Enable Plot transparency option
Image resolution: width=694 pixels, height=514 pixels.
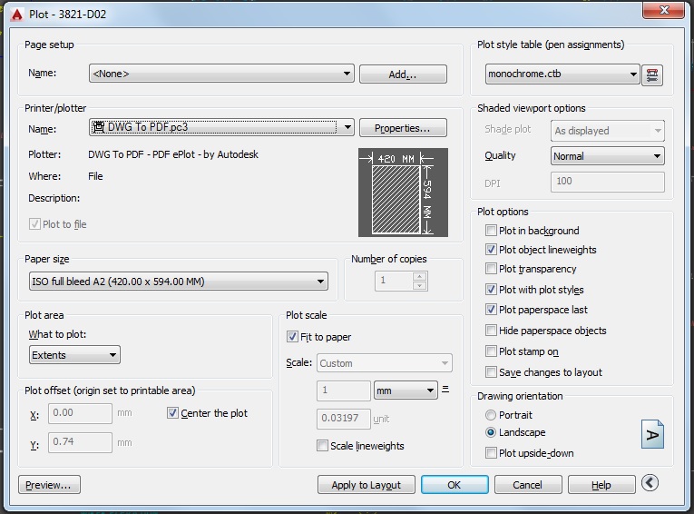491,269
